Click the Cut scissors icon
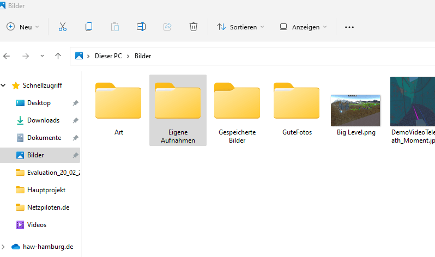The image size is (435, 257). coord(62,27)
